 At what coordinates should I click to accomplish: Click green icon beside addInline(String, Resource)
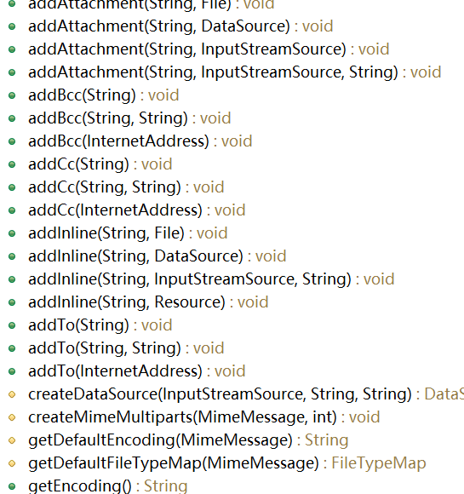[x=12, y=302]
